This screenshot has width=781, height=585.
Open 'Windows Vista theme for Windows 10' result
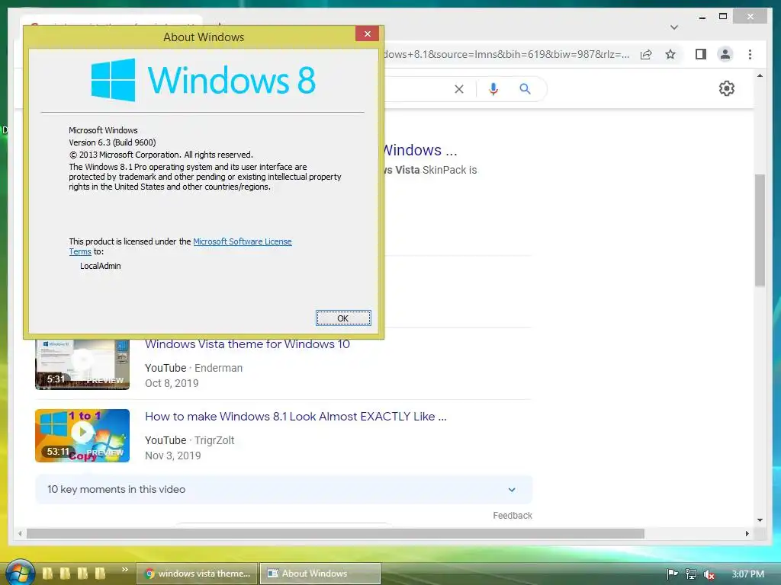[x=248, y=344]
